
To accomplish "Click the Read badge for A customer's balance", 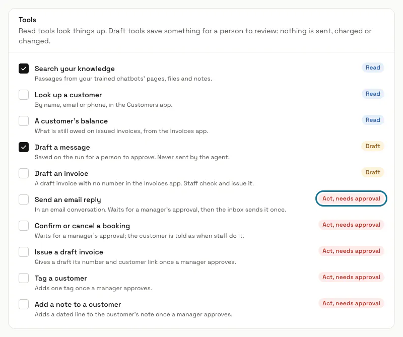I will click(x=373, y=120).
